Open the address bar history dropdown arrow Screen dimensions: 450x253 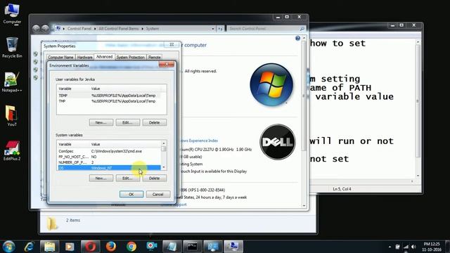pos(213,29)
